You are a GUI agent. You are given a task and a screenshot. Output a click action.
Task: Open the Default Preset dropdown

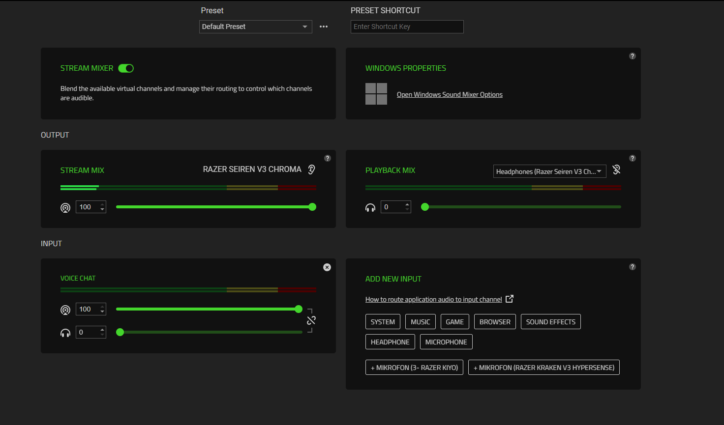[255, 27]
